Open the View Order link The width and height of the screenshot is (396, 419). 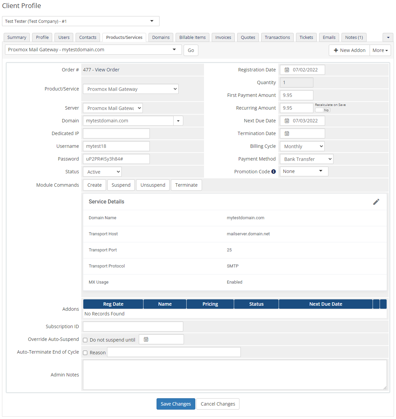point(107,70)
